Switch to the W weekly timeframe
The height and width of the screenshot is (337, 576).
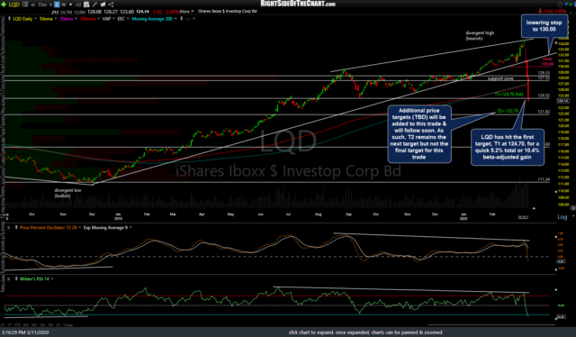pos(64,5)
